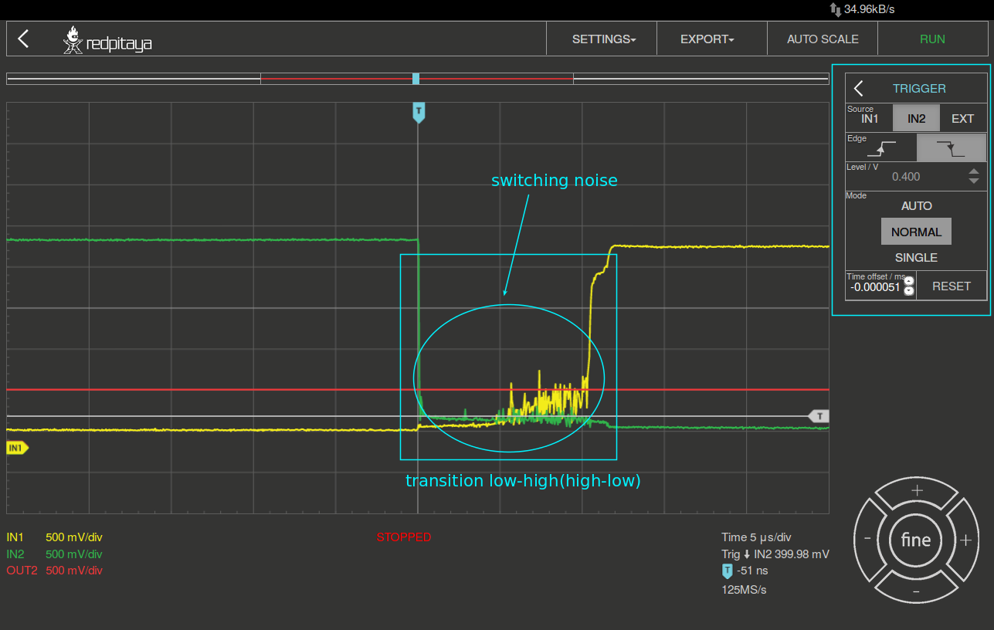Click the right plus segment of the dial
Image resolution: width=994 pixels, height=630 pixels.
click(x=965, y=540)
